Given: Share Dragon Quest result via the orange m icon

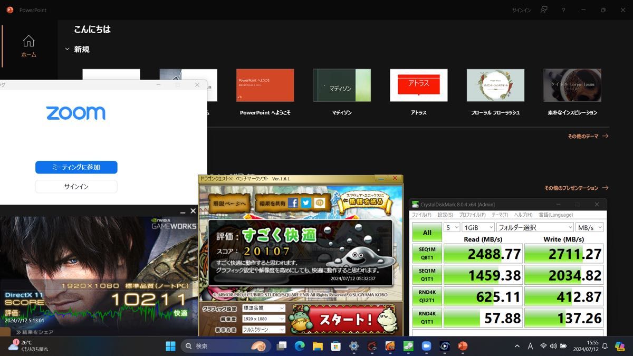Looking at the screenshot, I should tap(320, 203).
